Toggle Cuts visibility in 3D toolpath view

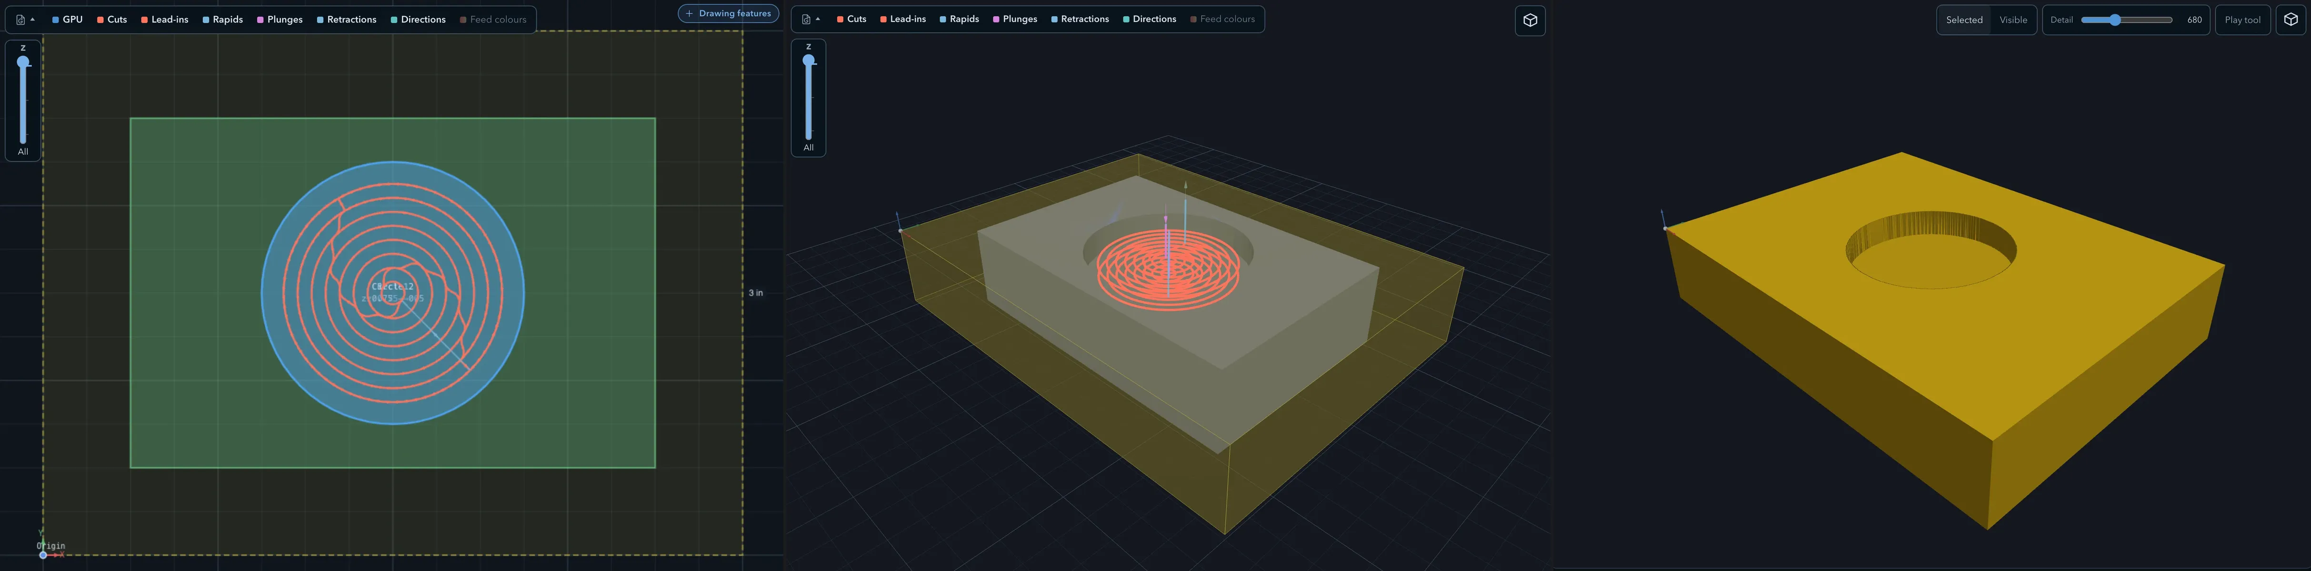851,19
